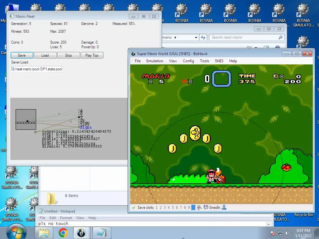The height and width of the screenshot is (239, 319).
Task: Open the Action Center flag tray icon
Action: tap(272, 233)
